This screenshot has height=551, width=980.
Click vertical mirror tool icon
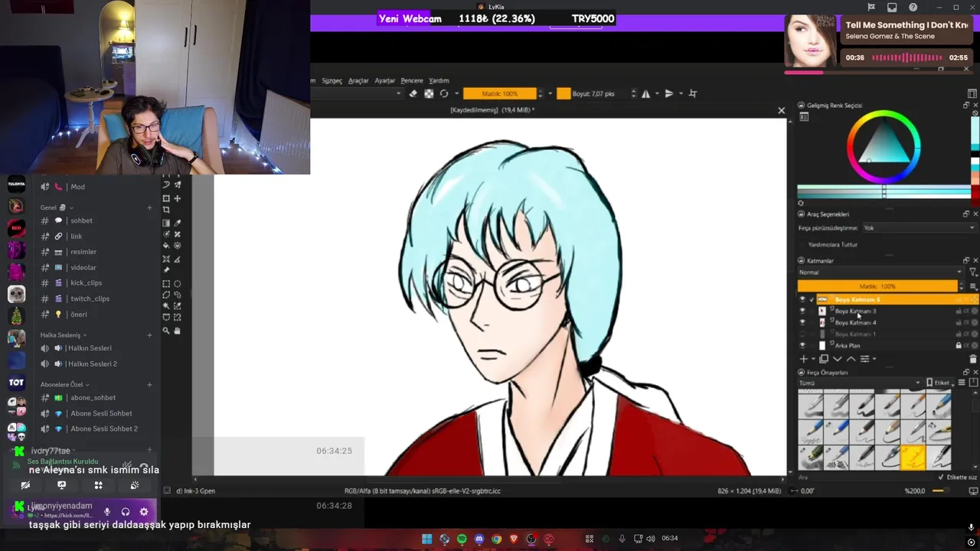click(x=668, y=93)
